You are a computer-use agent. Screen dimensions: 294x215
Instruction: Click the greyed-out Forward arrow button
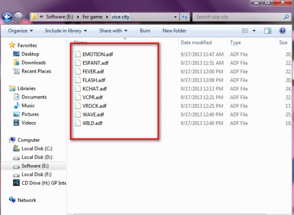[18, 17]
